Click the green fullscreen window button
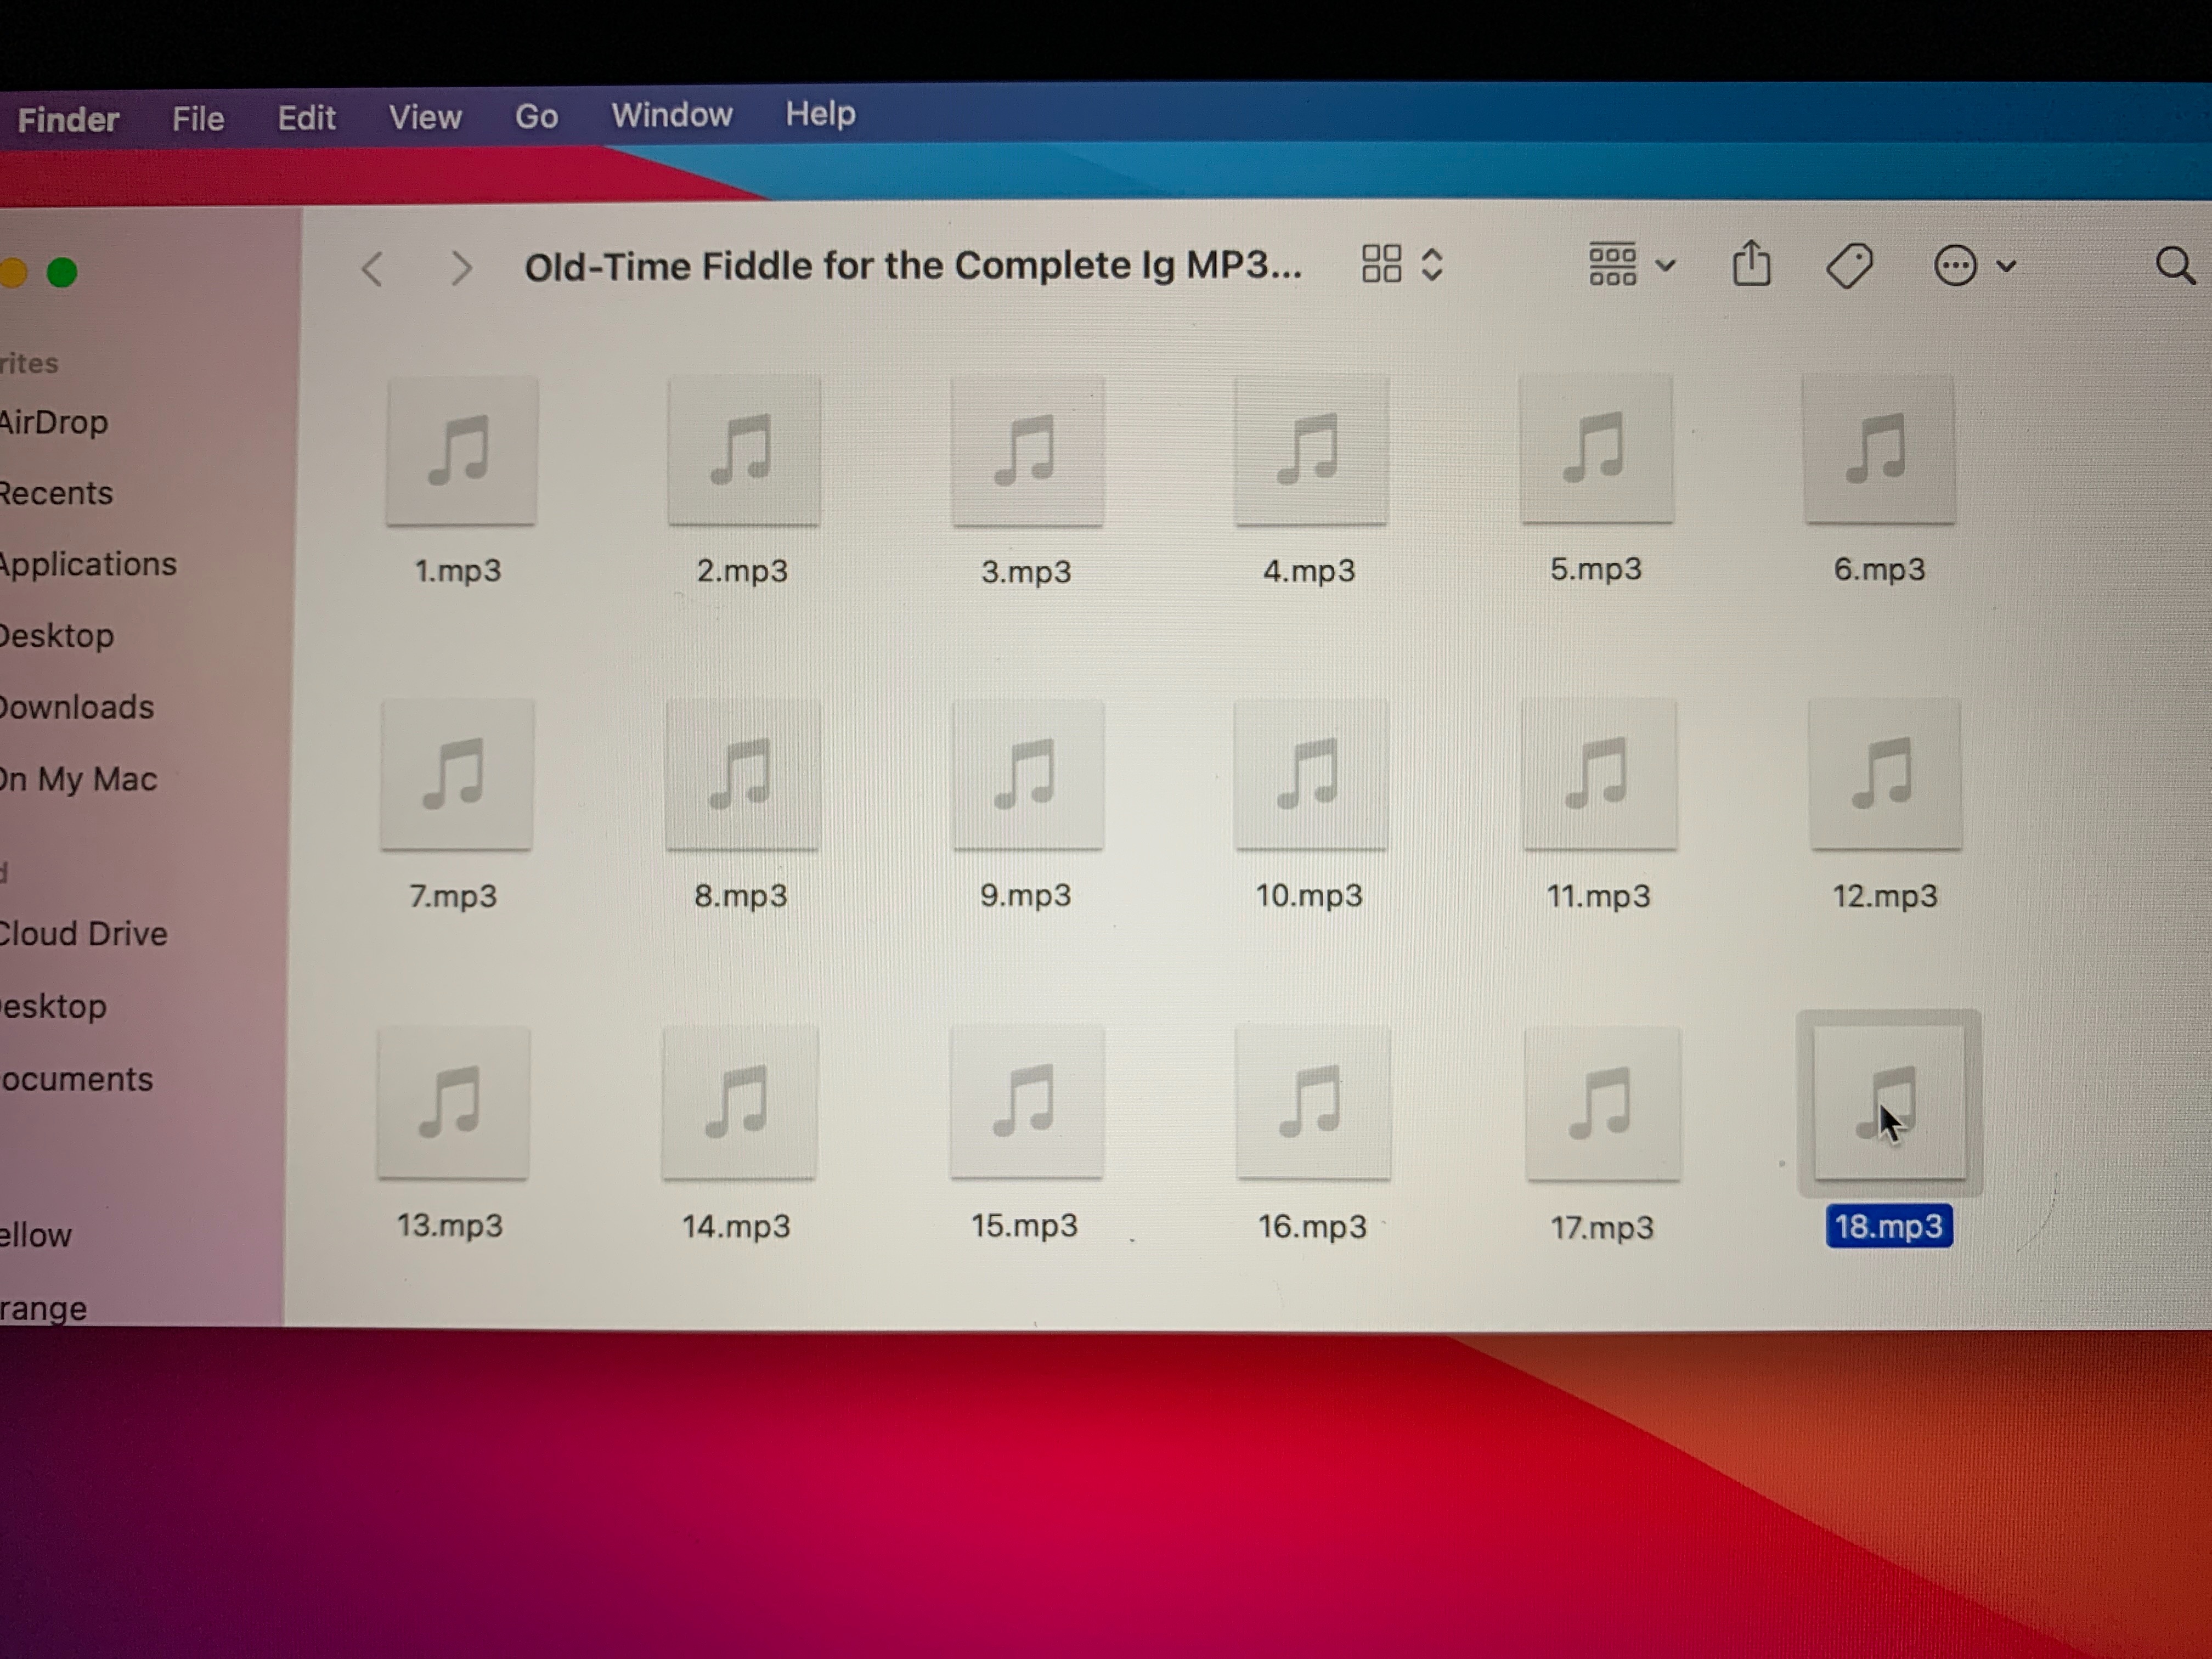 point(62,272)
